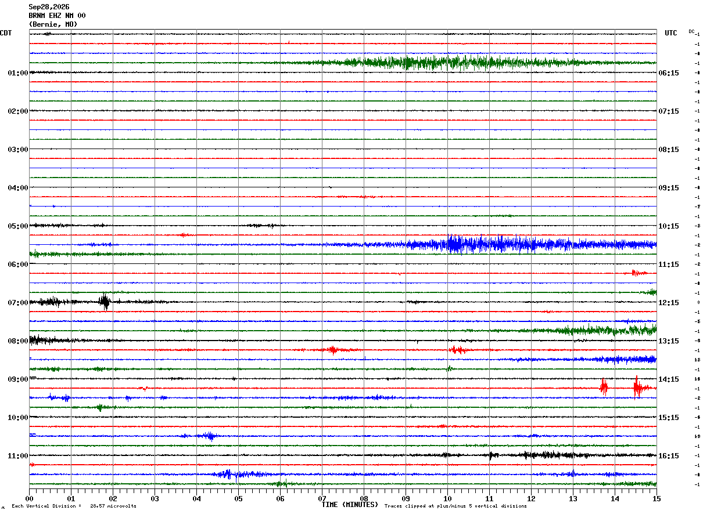This screenshot has width=703, height=514.
Task: Click the traces clipped footnote text
Action: tap(455, 506)
